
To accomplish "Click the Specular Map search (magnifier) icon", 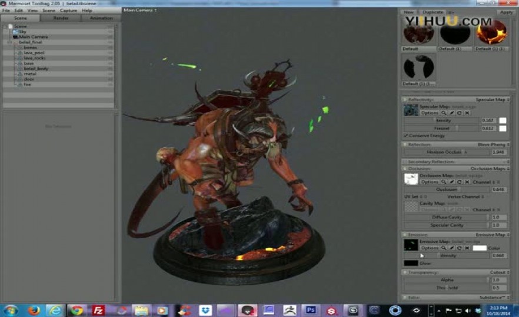I will point(444,113).
